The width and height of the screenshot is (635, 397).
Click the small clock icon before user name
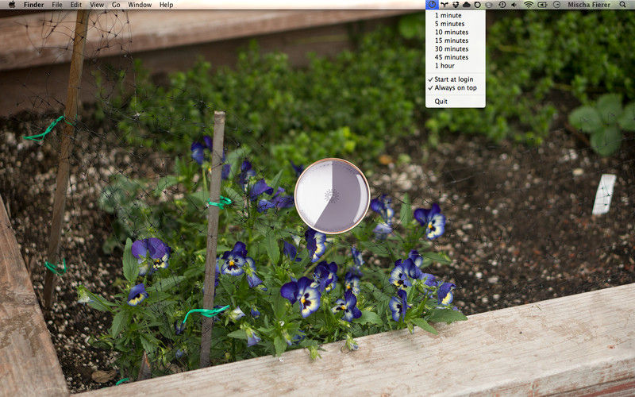coord(556,5)
